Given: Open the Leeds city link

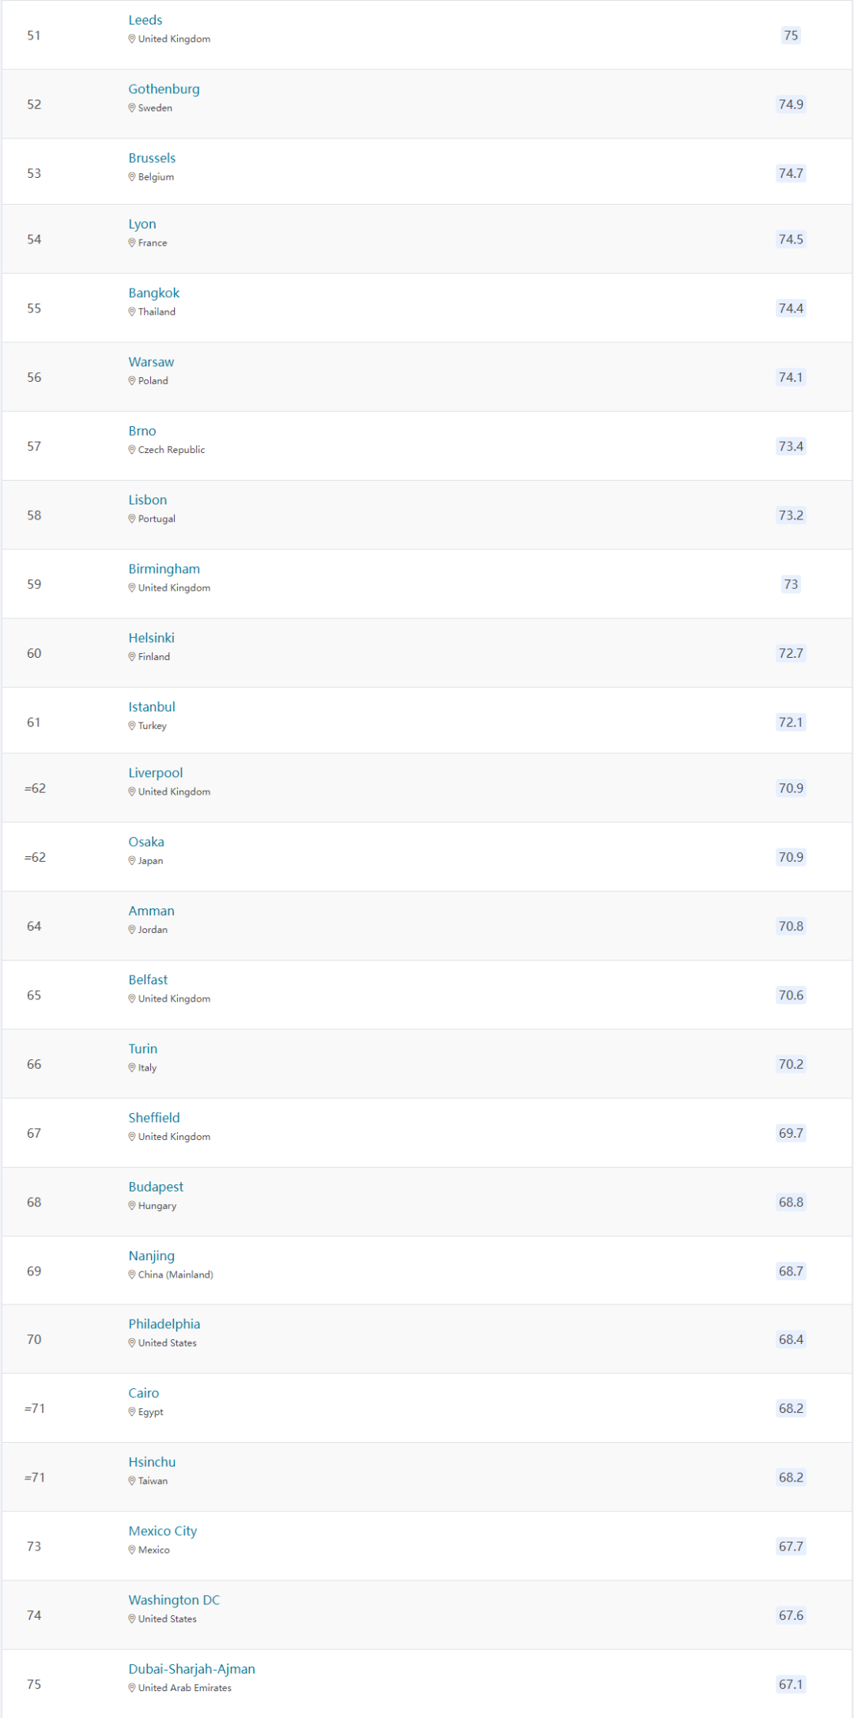Looking at the screenshot, I should pos(145,21).
